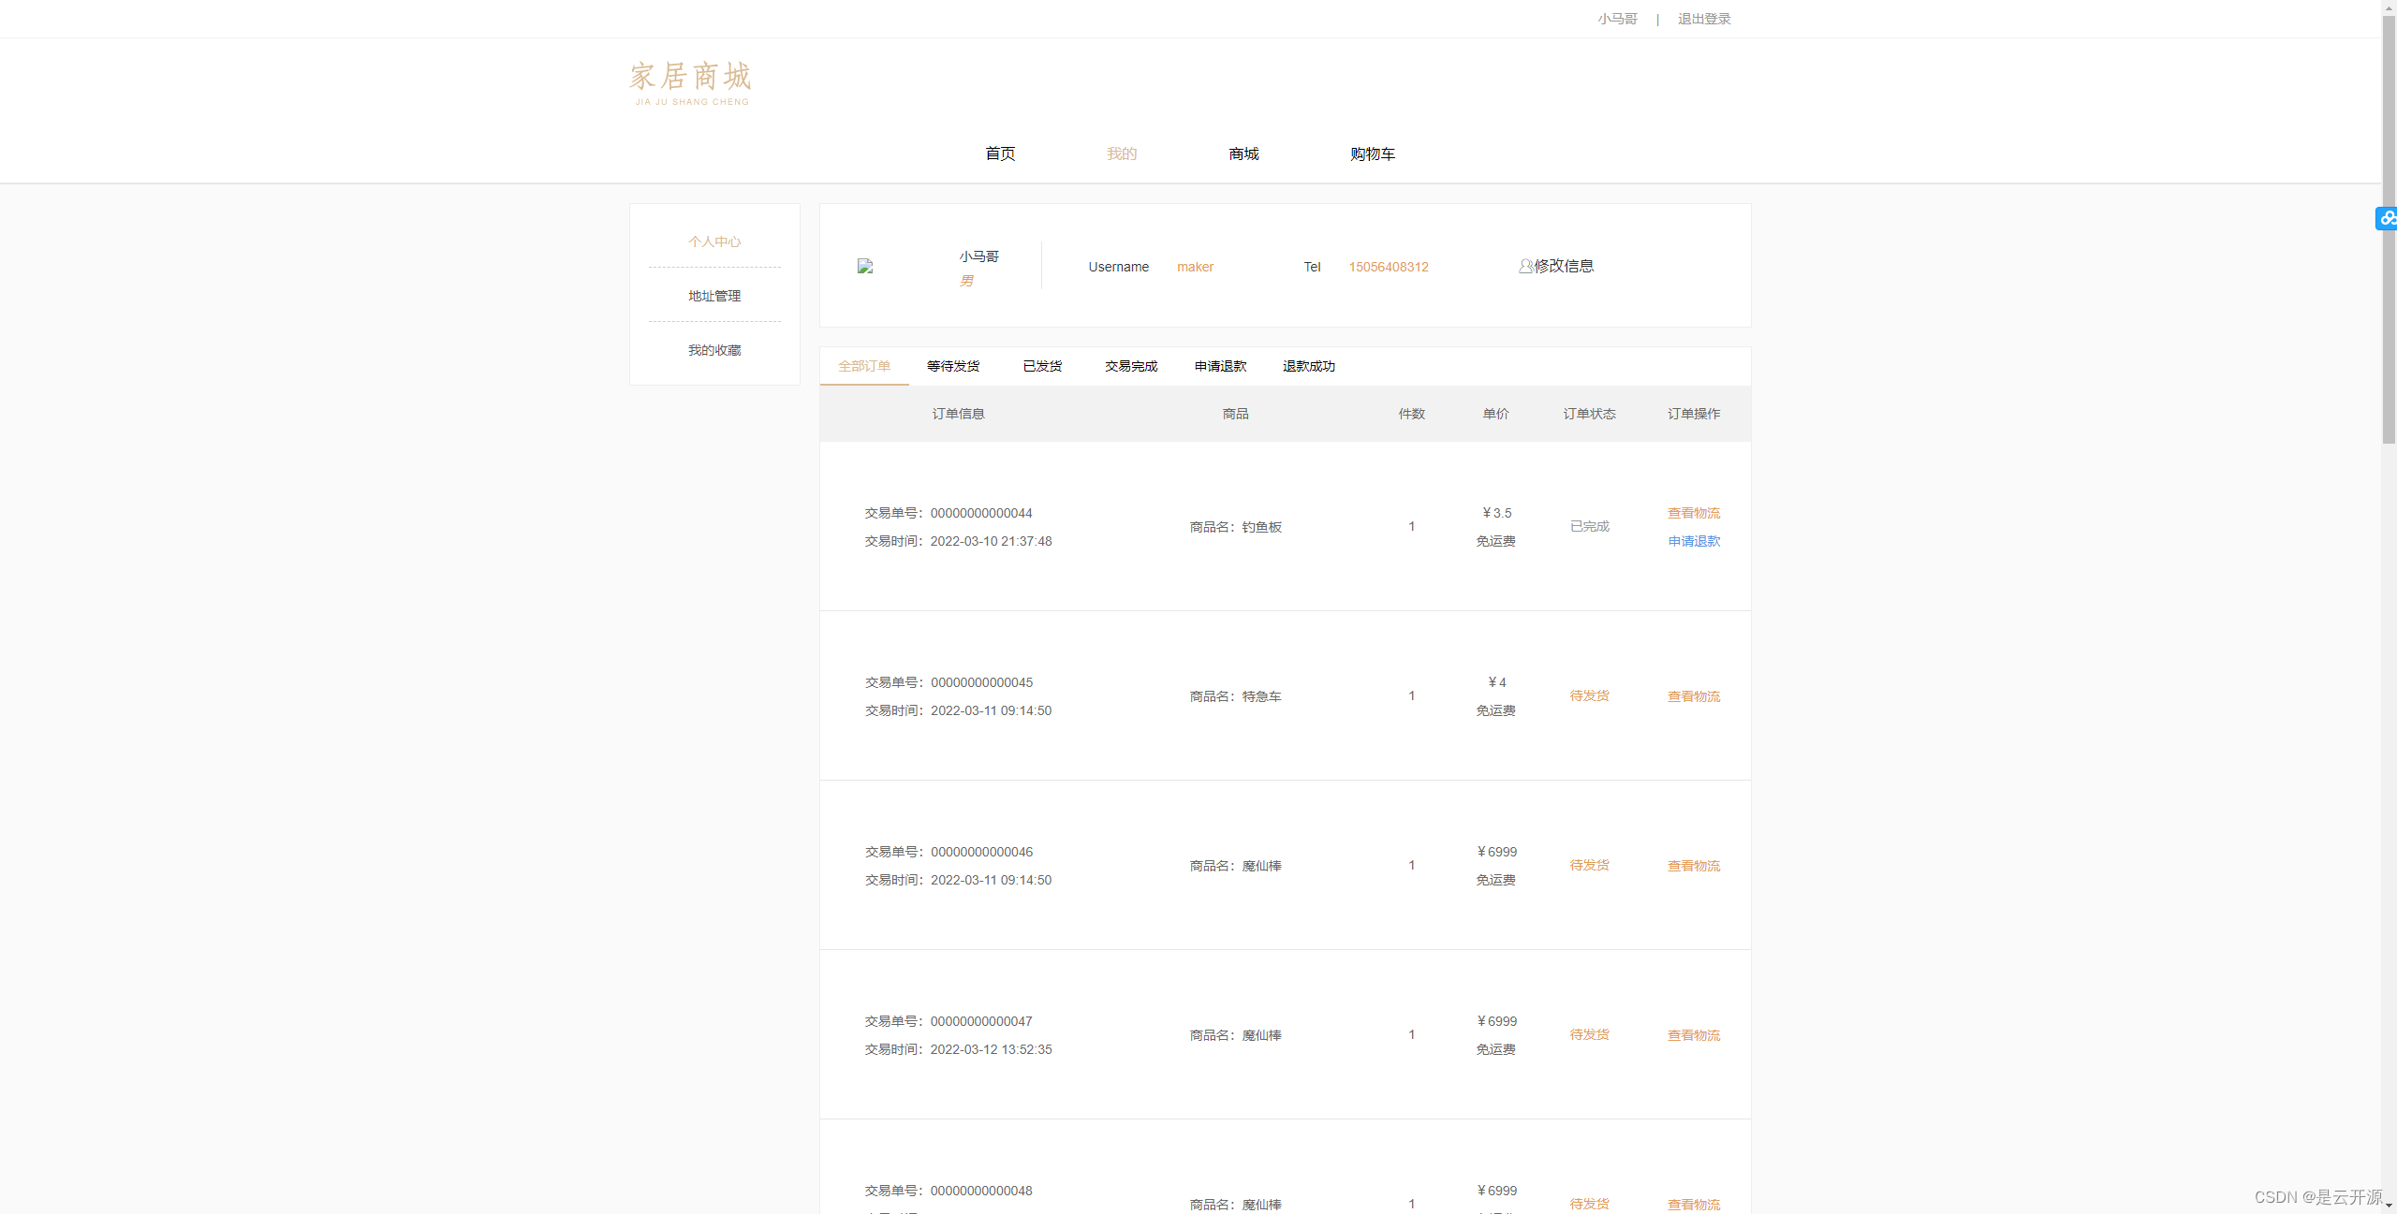Click the user avatar image placeholder
The width and height of the screenshot is (2397, 1214).
(x=865, y=266)
